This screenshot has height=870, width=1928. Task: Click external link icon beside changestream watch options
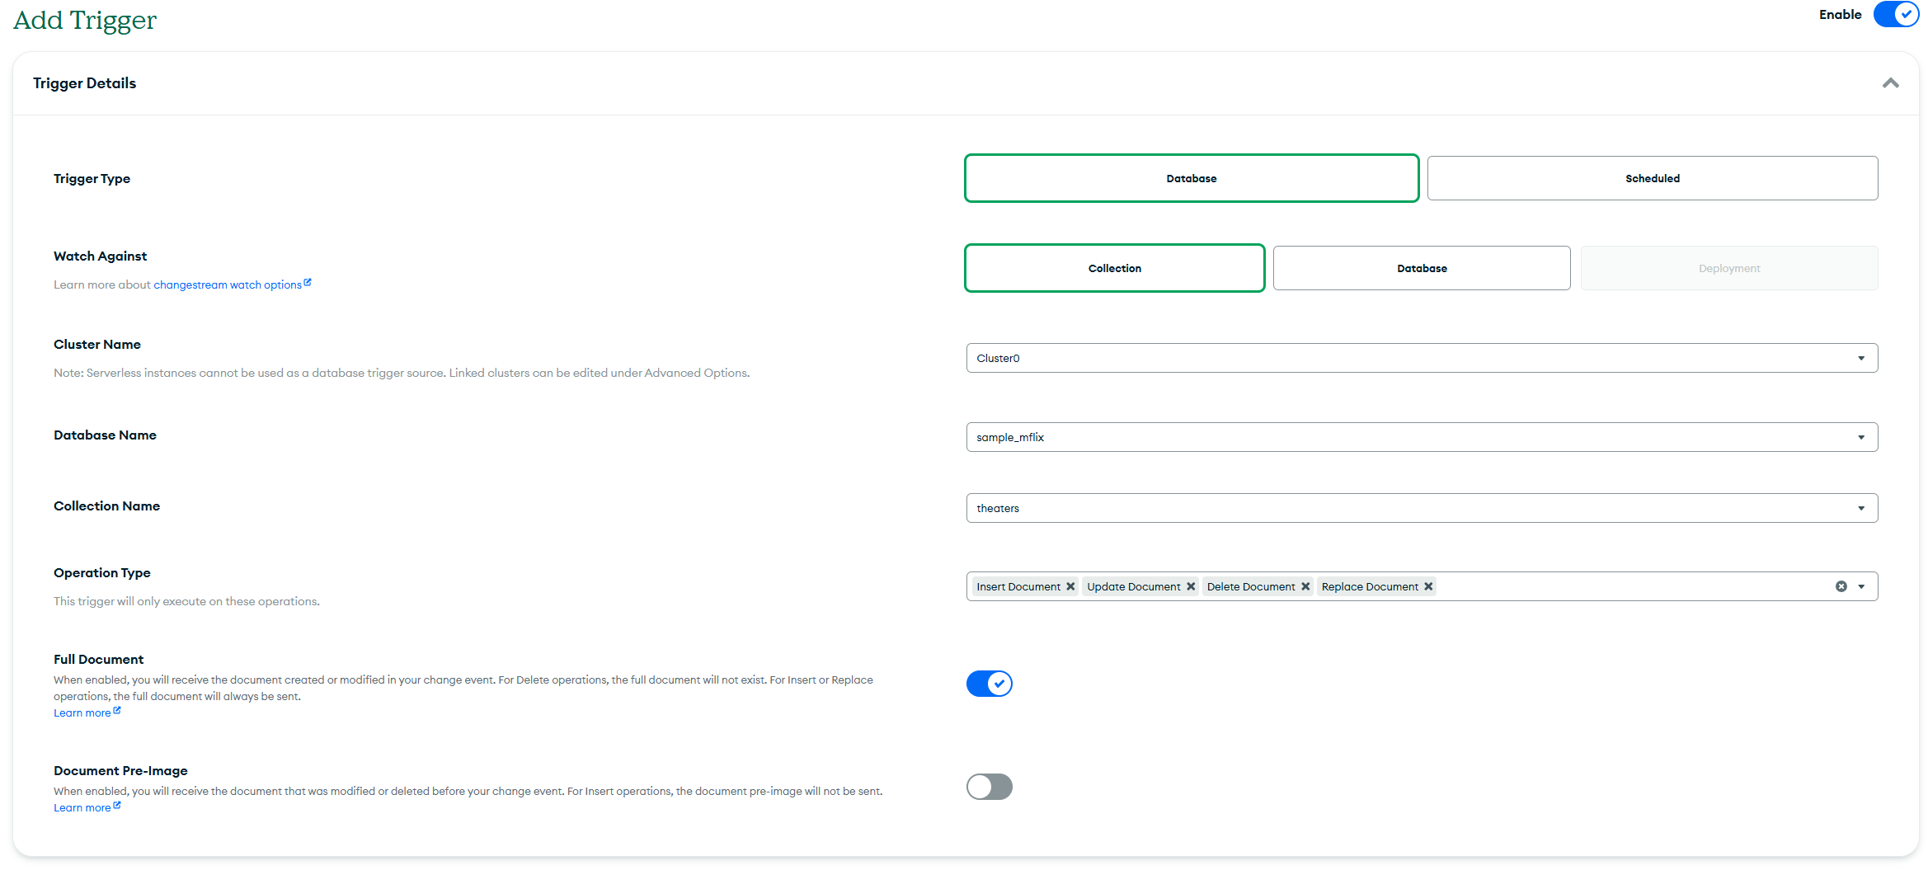pyautogui.click(x=308, y=283)
